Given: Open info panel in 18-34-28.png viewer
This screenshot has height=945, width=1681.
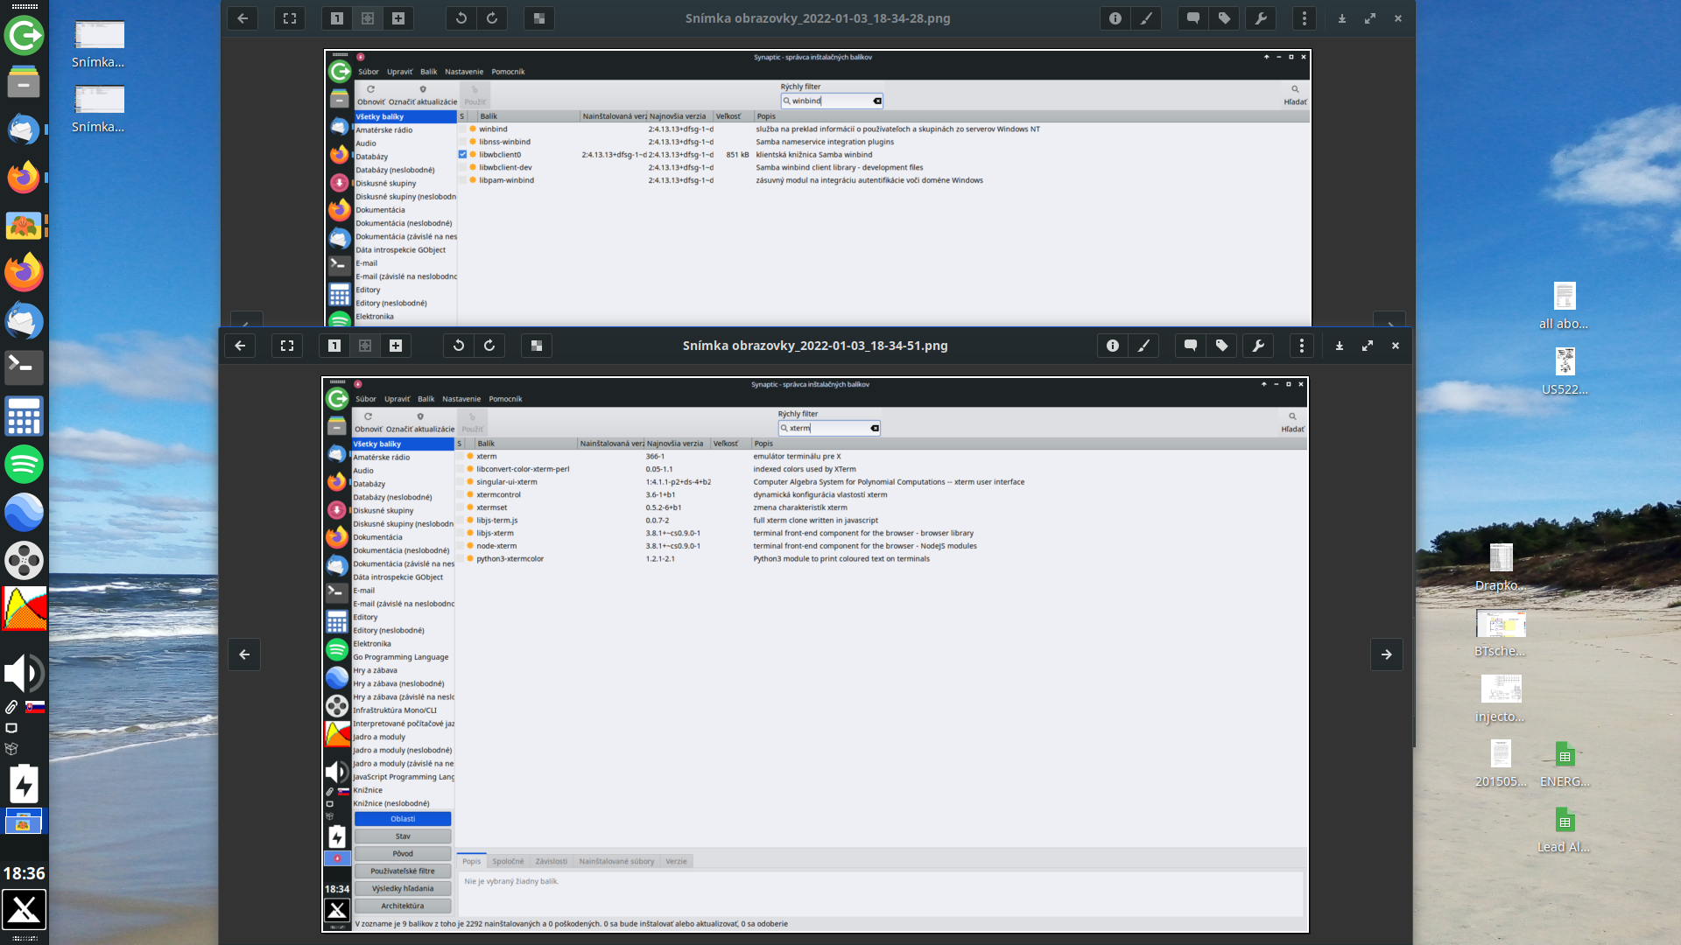Looking at the screenshot, I should [x=1115, y=18].
